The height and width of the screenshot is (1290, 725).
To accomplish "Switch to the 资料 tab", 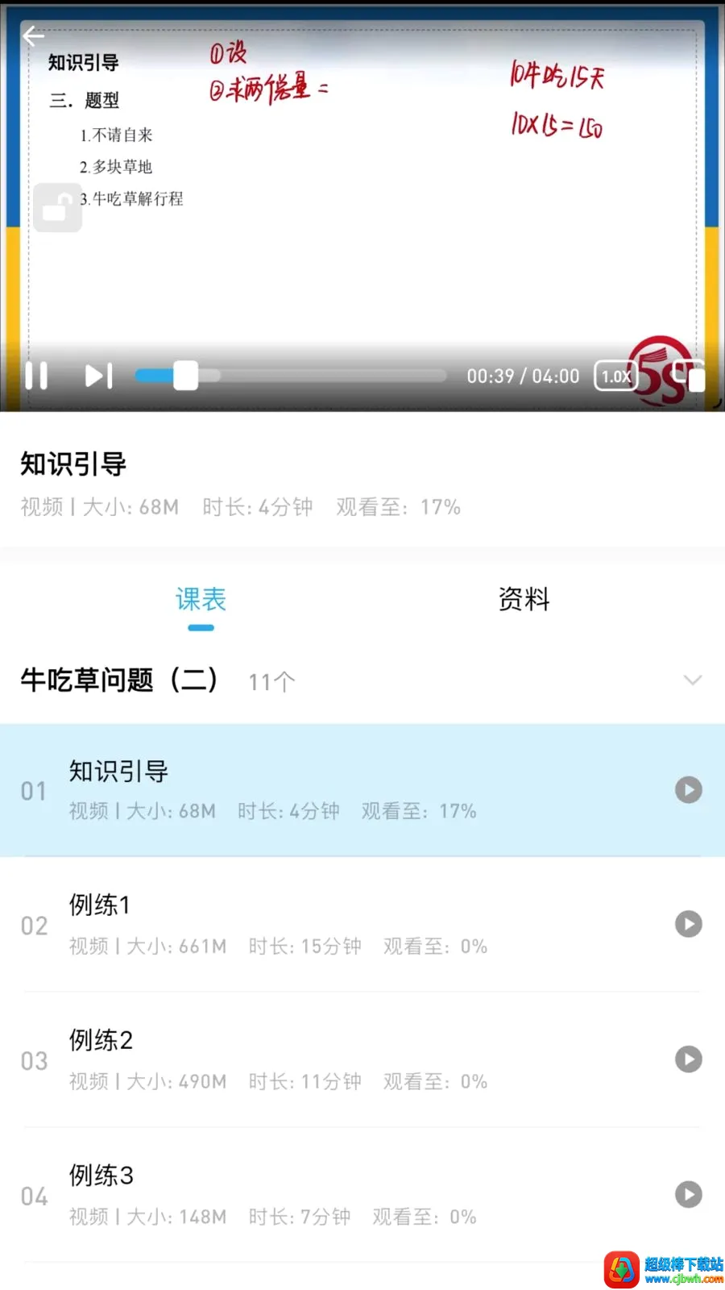I will (x=524, y=599).
